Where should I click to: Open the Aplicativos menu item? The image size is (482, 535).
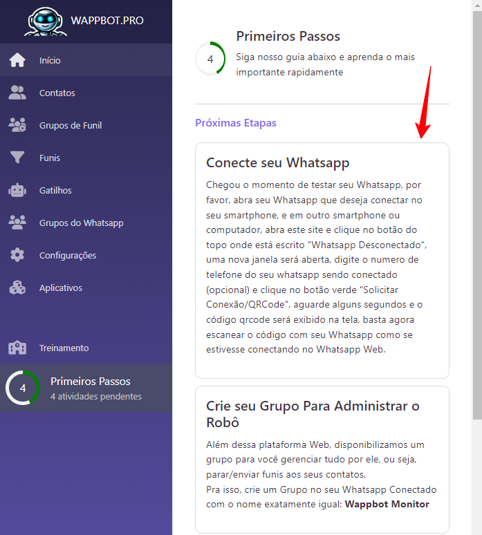(x=86, y=288)
